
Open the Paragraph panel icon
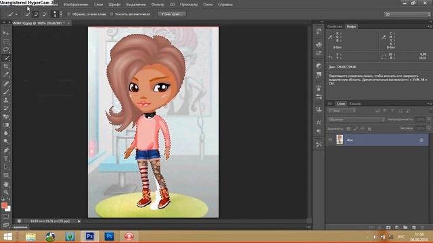click(319, 132)
